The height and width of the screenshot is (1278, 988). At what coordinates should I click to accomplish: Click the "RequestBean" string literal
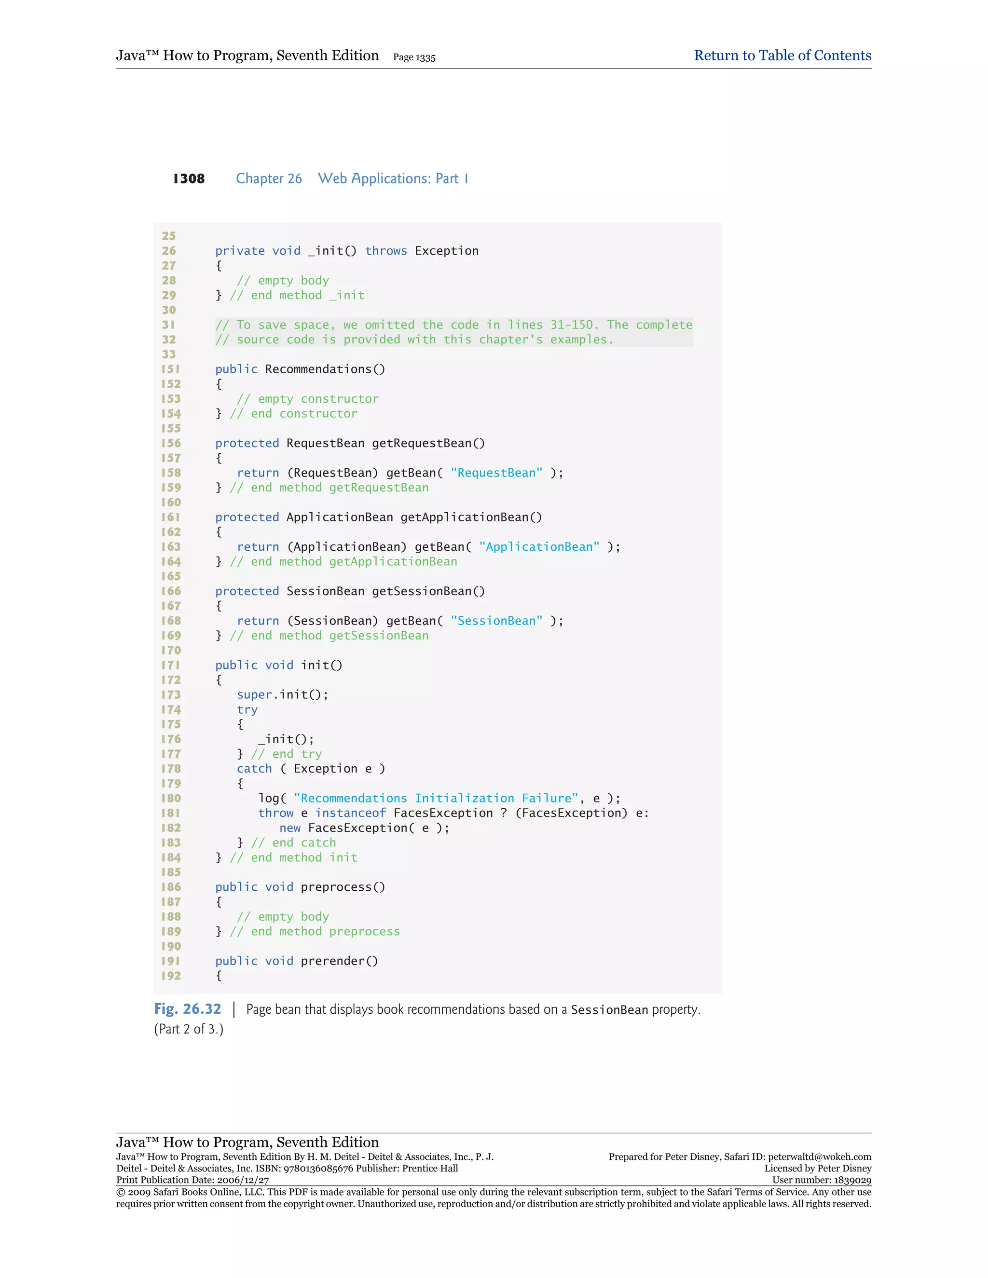coord(496,473)
